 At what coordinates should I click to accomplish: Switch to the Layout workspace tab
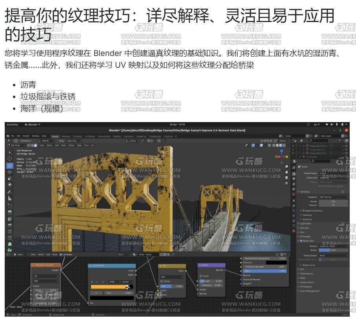click(55, 137)
